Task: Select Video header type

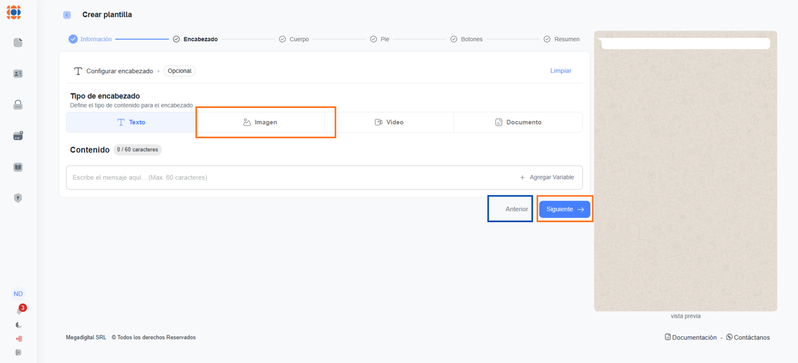Action: [389, 122]
